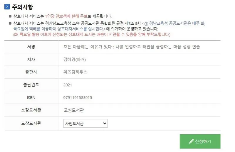
Task: Click the second bullet marker for 통합회원 규정
Action: [10, 23]
